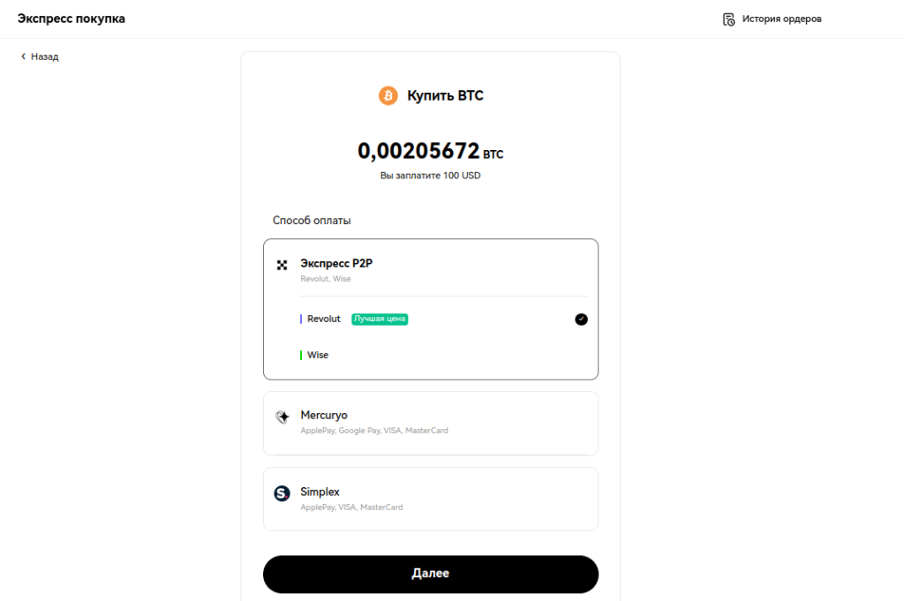
Task: Click the Bitcoin icon above 'Купить BTC'
Action: click(x=388, y=95)
